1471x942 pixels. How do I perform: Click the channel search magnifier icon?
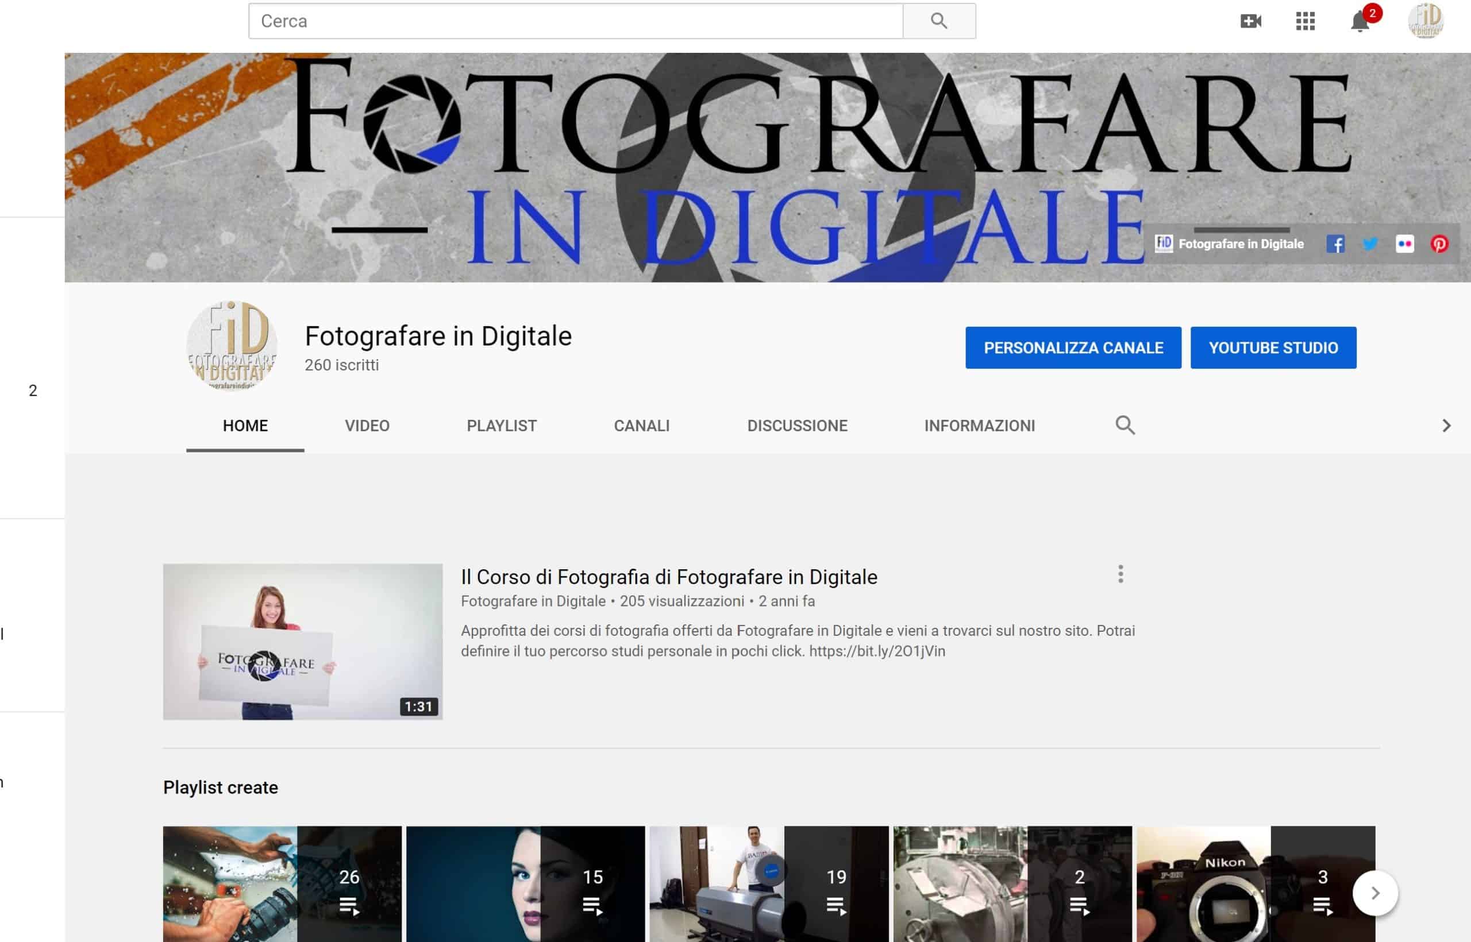pos(1125,425)
